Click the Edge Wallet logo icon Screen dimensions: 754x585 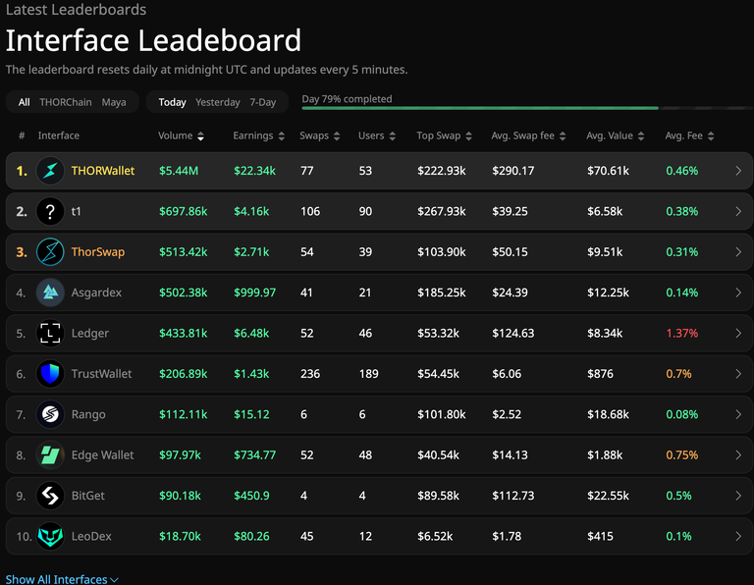(50, 454)
